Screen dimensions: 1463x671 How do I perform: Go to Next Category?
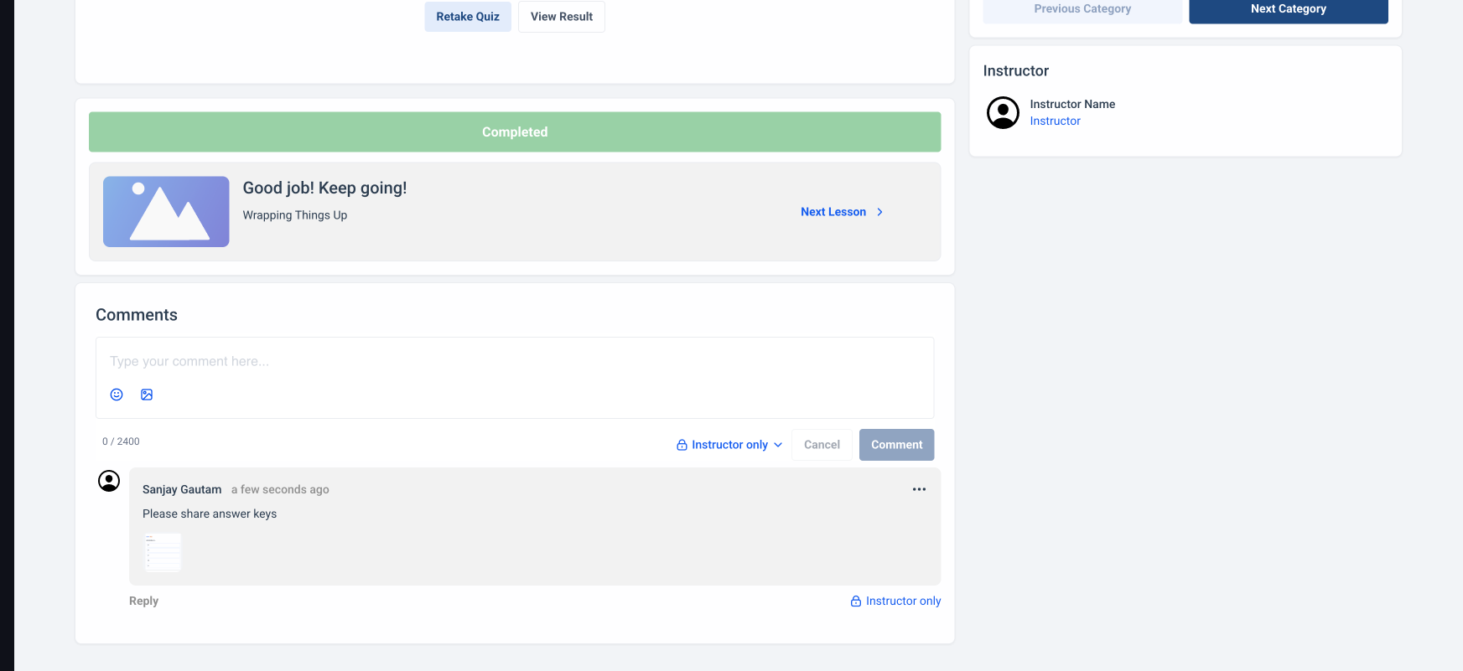pyautogui.click(x=1288, y=9)
